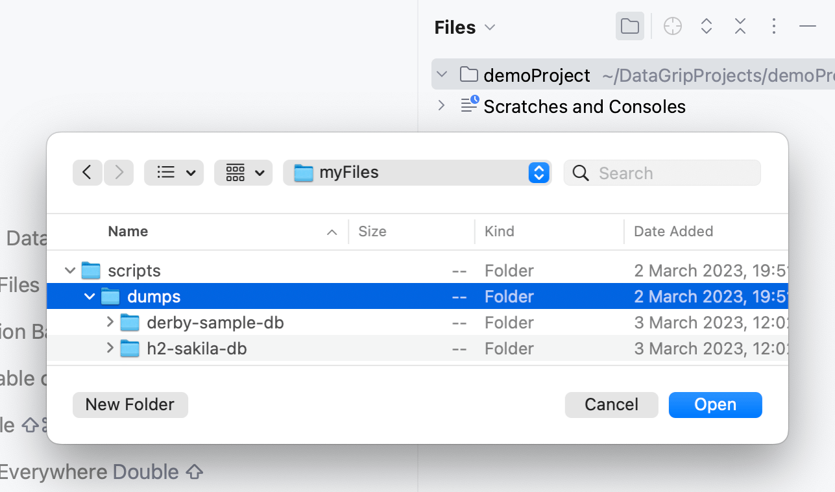Image resolution: width=835 pixels, height=492 pixels.
Task: Open the Select Opened File crosshair icon
Action: [672, 26]
